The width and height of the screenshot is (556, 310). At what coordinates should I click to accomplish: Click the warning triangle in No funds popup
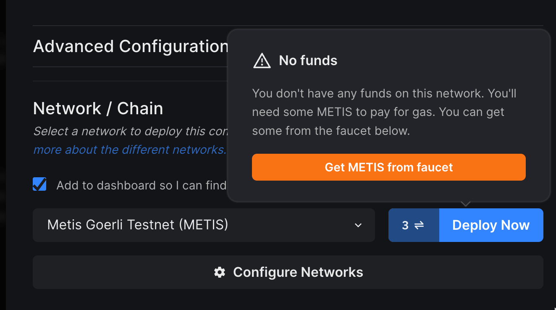pos(262,60)
